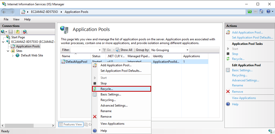275x134 pixels.
Task: Sort by the Applications column header
Action: (x=195, y=56)
